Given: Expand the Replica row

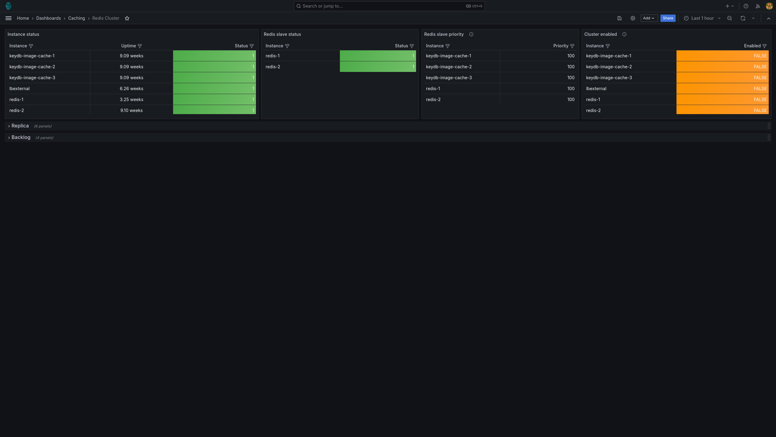Looking at the screenshot, I should pos(9,126).
